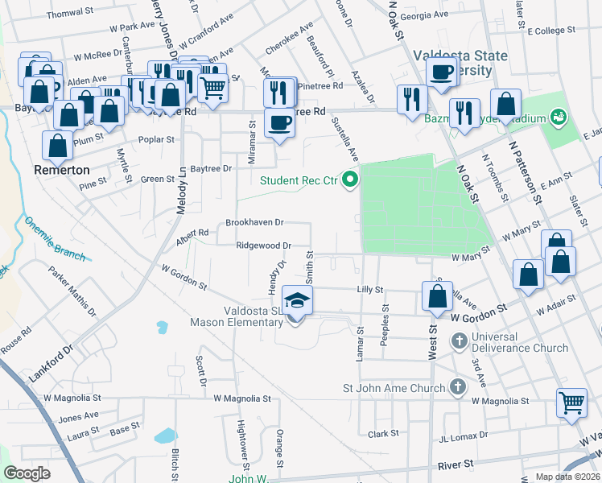The height and width of the screenshot is (483, 602).
Task: Select the Poplar St label
Action: (x=156, y=139)
